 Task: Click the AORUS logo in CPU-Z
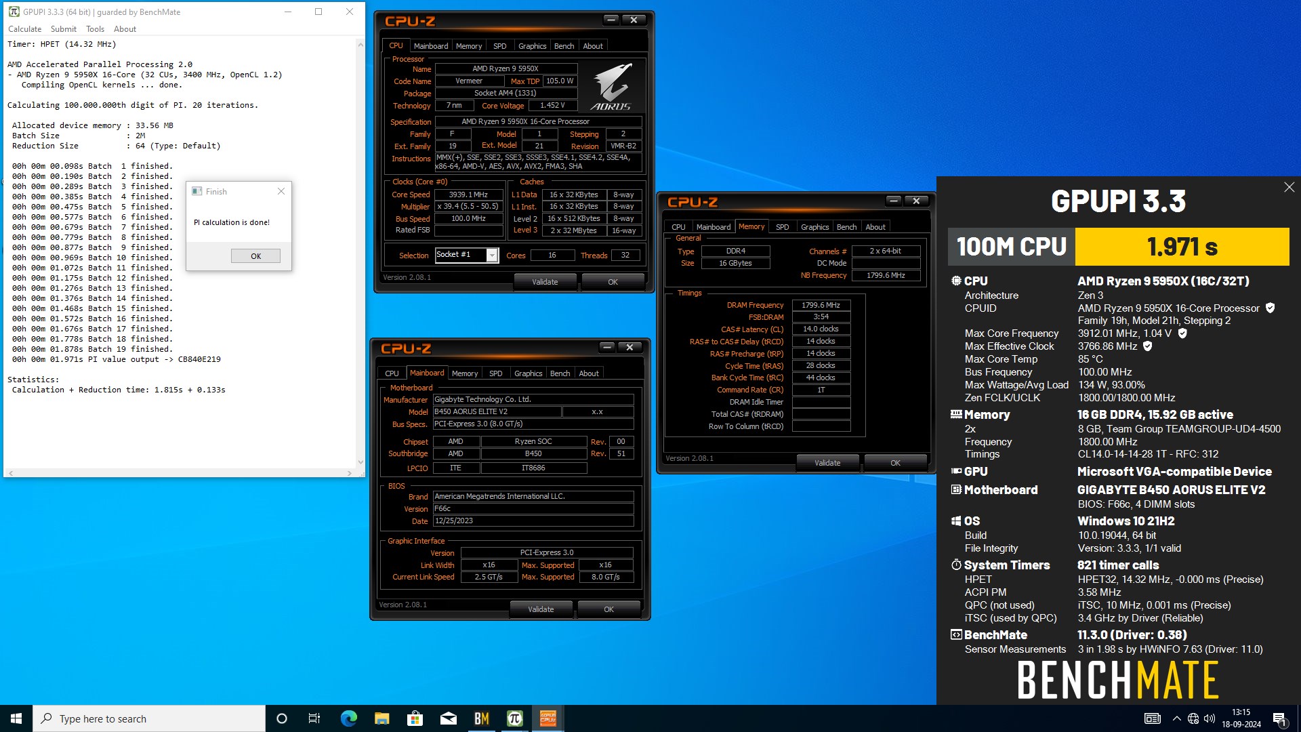[x=611, y=87]
